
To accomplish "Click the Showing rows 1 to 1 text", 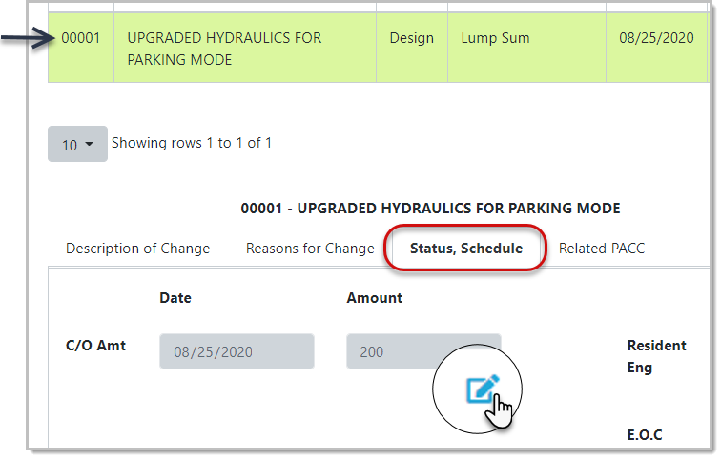I will [x=192, y=143].
